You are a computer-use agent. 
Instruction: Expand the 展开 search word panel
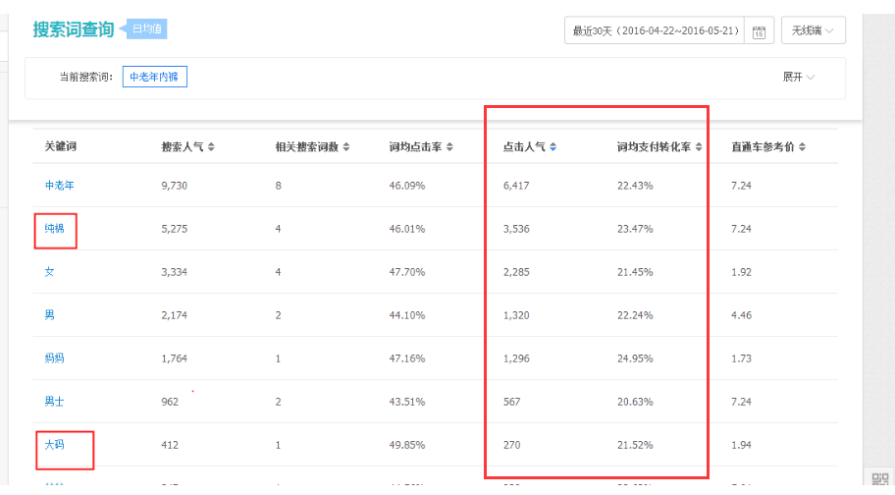pyautogui.click(x=799, y=77)
